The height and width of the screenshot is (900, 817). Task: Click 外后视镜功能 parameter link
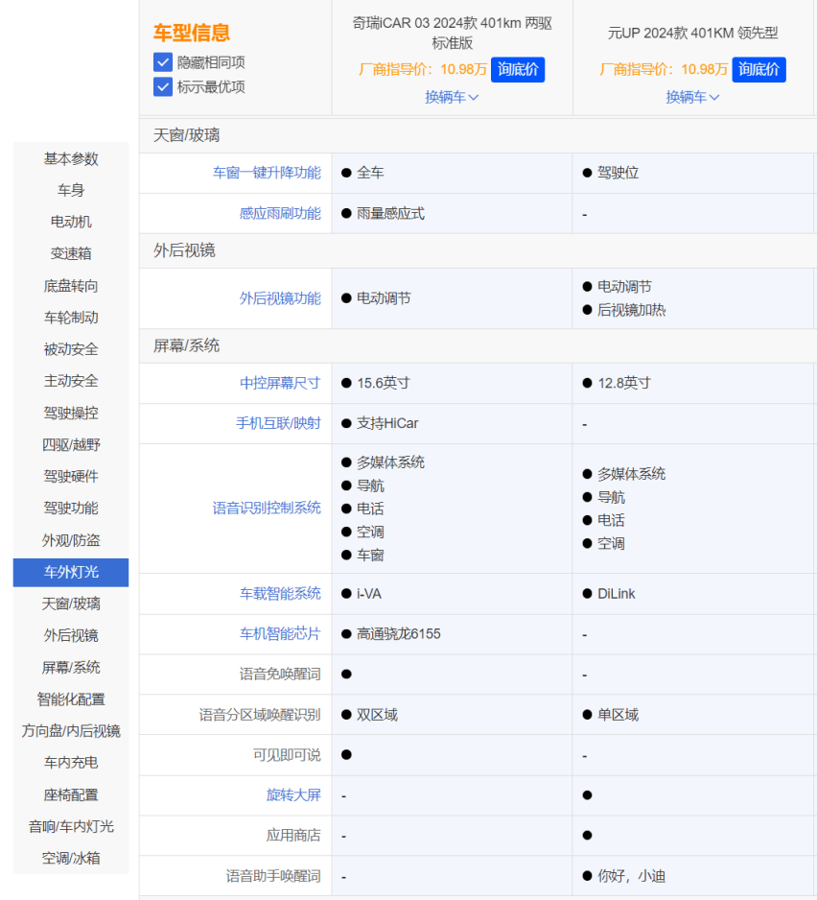click(280, 298)
